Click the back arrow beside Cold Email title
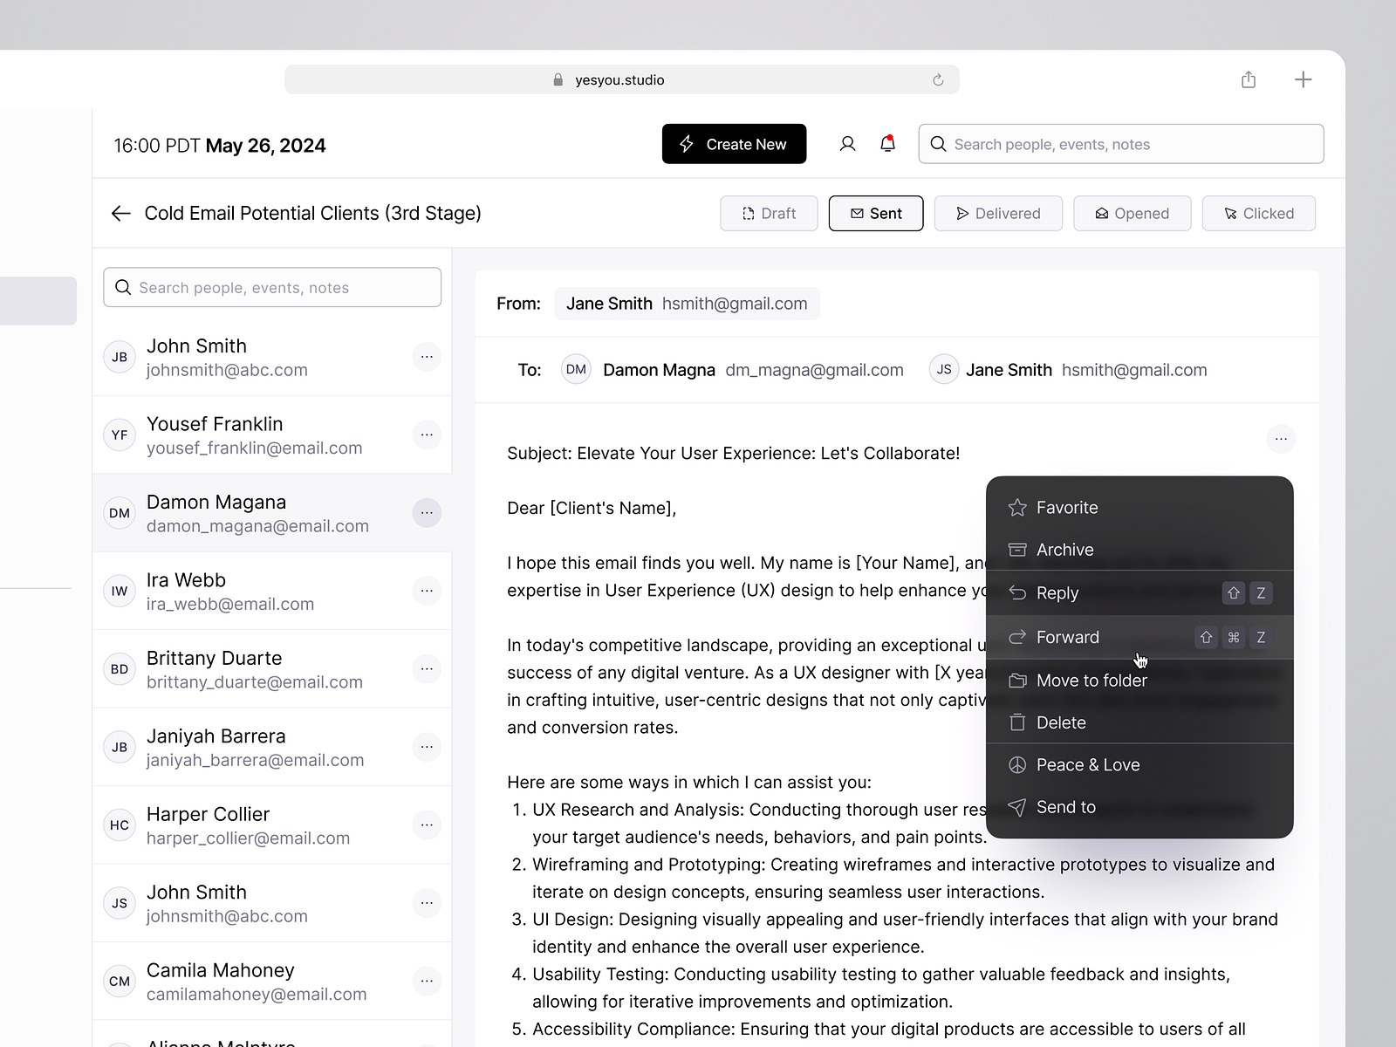1396x1047 pixels. 120,213
